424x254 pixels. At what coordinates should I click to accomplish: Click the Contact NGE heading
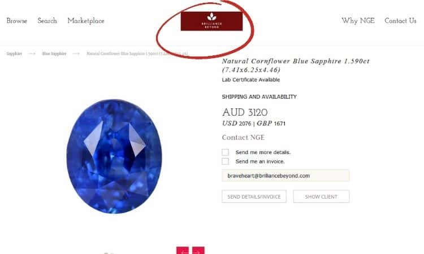pos(243,137)
